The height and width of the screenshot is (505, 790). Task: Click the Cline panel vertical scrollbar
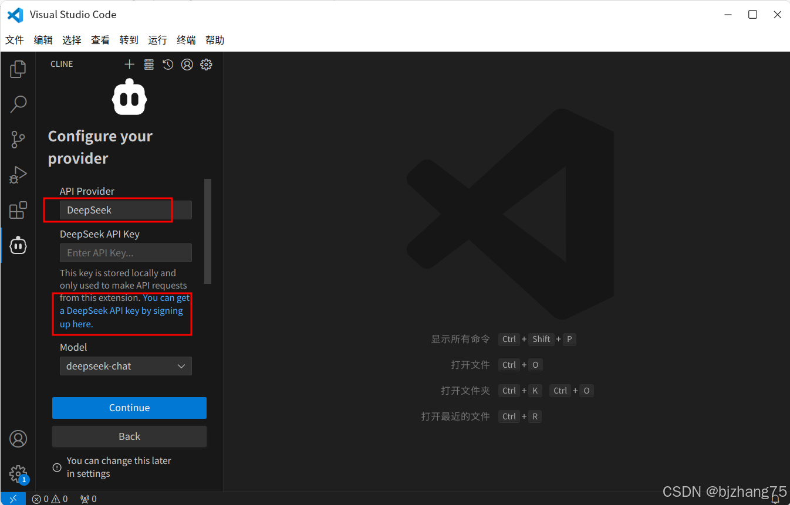click(x=208, y=232)
